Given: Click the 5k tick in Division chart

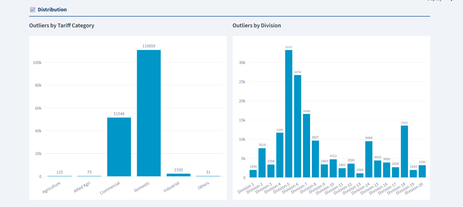Looking at the screenshot, I should [243, 158].
